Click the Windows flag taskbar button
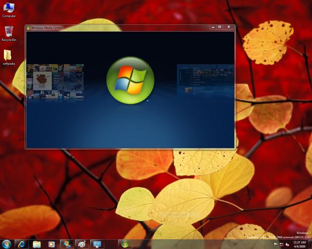The height and width of the screenshot is (249, 312). tap(67, 244)
